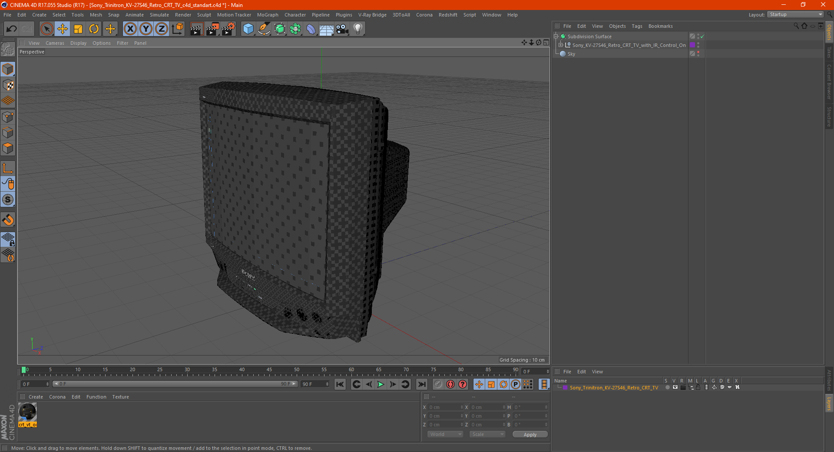
Task: Select the Rotate tool in top toolbar
Action: click(x=94, y=29)
